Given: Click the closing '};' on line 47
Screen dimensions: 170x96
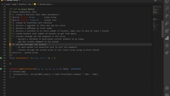Looking at the screenshot, I should pyautogui.click(x=10, y=63).
